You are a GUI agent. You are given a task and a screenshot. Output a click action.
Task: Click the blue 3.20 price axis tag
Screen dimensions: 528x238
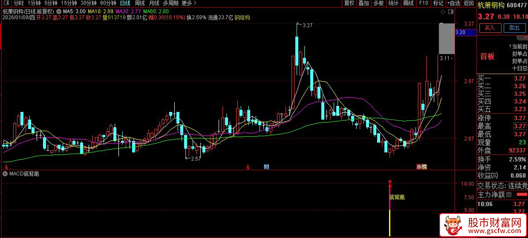coord(465,32)
